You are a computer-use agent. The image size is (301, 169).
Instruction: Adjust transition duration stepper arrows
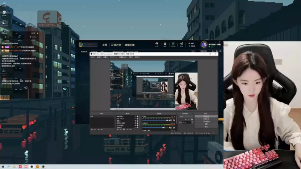(192, 122)
